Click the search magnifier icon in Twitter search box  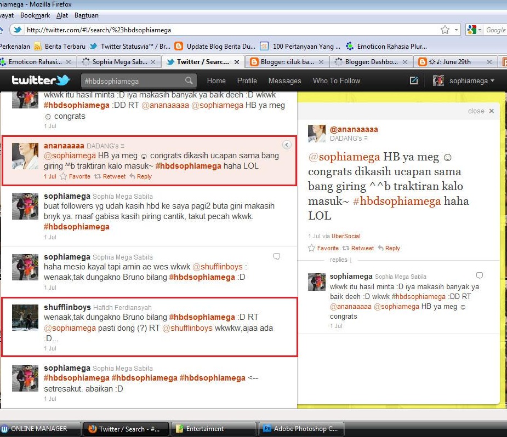(x=189, y=81)
